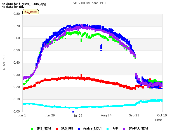Click the BC_met label box

coord(30,12)
